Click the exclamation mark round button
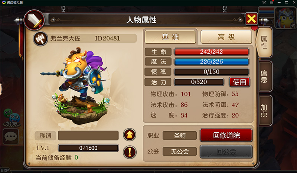 (130, 152)
